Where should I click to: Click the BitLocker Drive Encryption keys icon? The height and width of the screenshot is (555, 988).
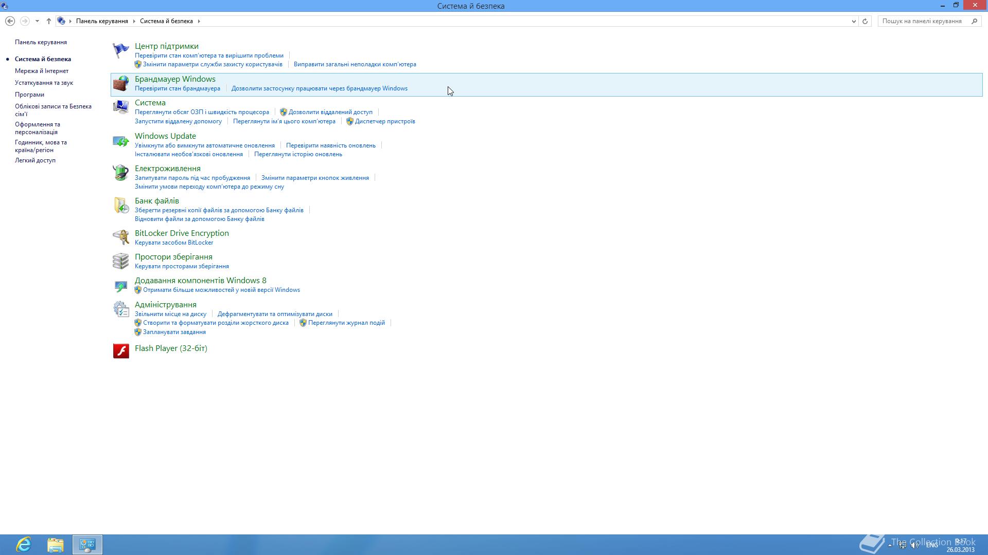pos(121,237)
